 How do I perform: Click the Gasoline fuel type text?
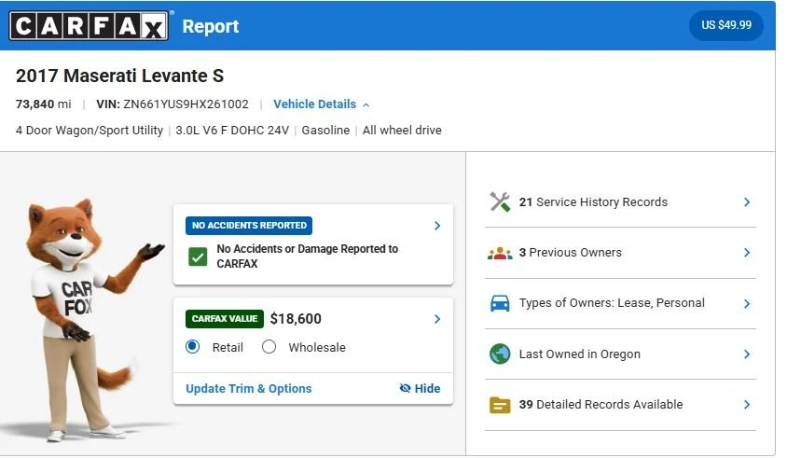(325, 130)
